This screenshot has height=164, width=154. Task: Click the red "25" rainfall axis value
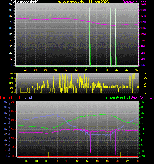13,111
